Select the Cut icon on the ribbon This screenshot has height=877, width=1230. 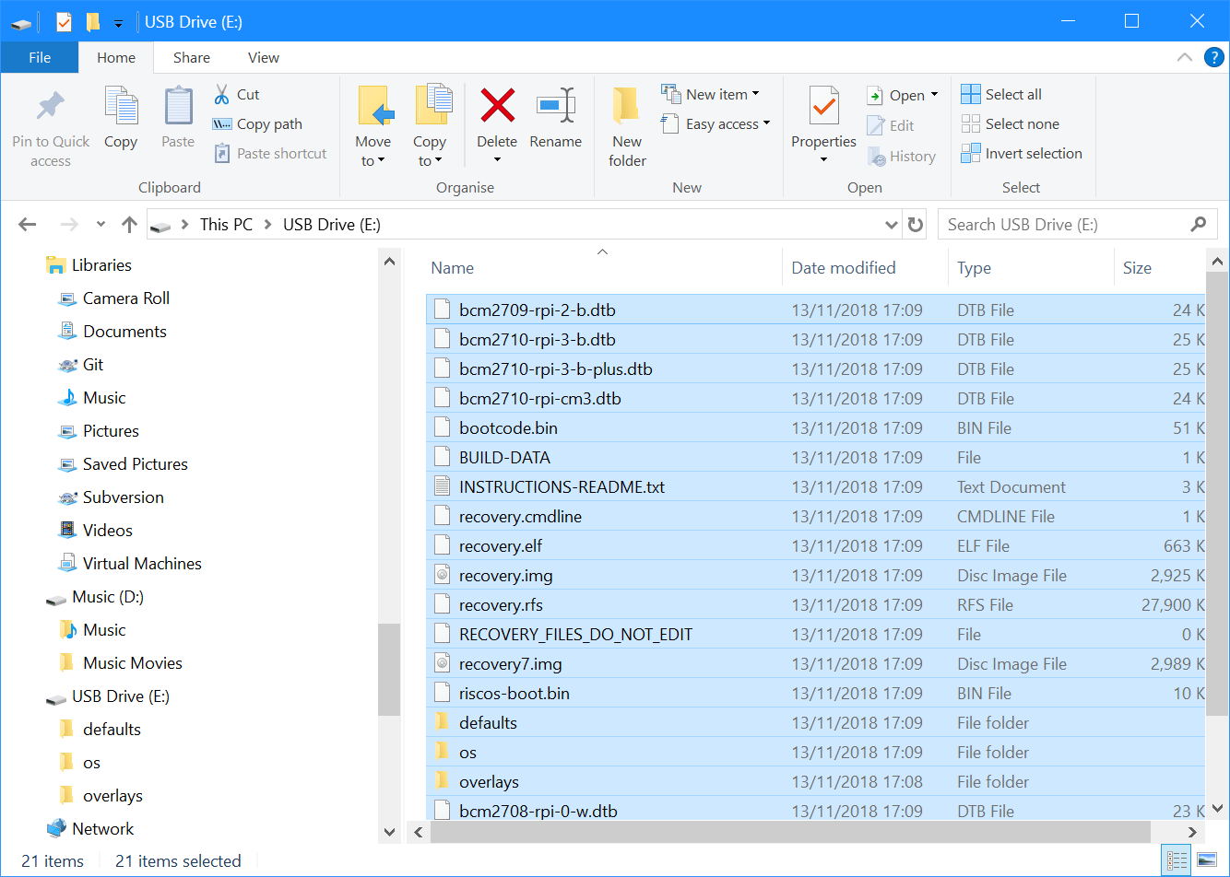coord(223,94)
